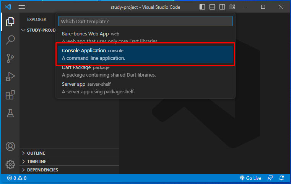Viewport: 291px width, 184px height.
Task: Open the hamburger application menu
Action: pyautogui.click(x=22, y=7)
